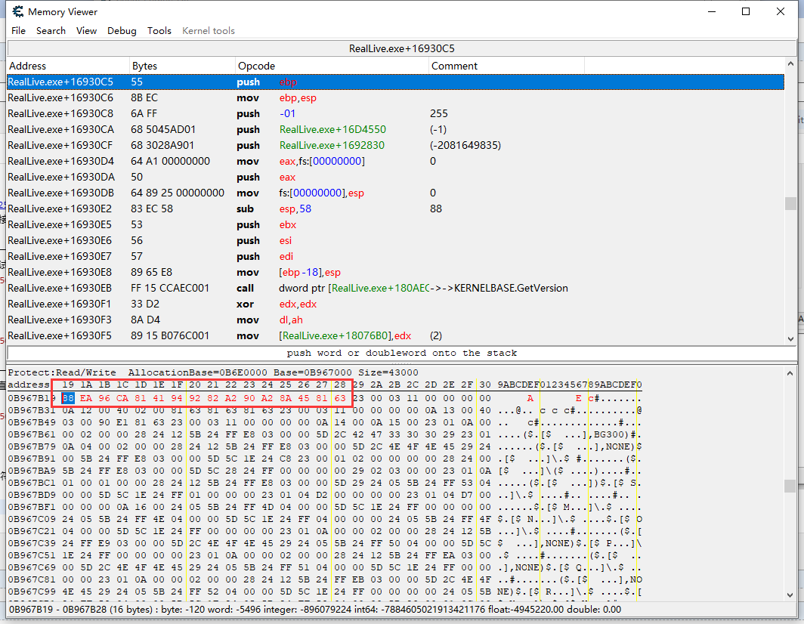Screen dimensions: 804x624
Task: Select the RealLive.exe+16930C6 mov ebp,esp row
Action: [395, 98]
